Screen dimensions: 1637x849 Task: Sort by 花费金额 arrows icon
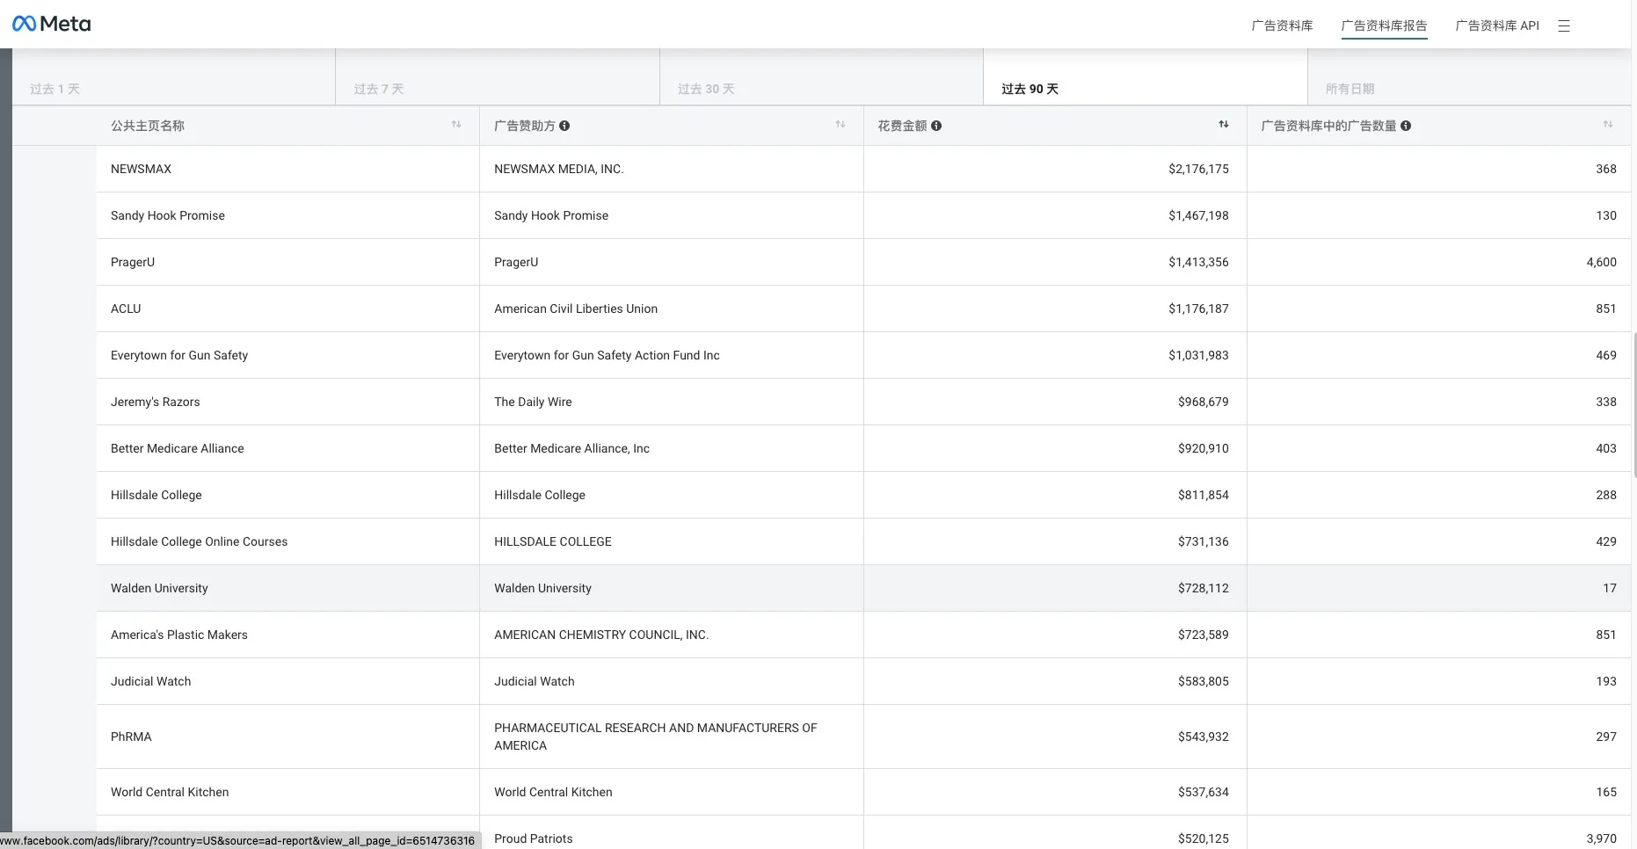point(1224,125)
